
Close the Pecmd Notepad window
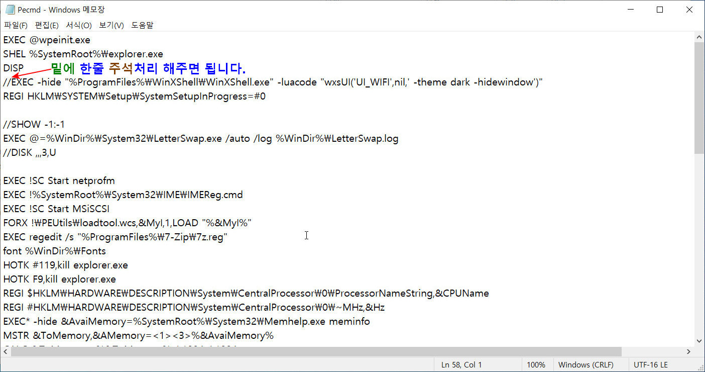[x=689, y=10]
